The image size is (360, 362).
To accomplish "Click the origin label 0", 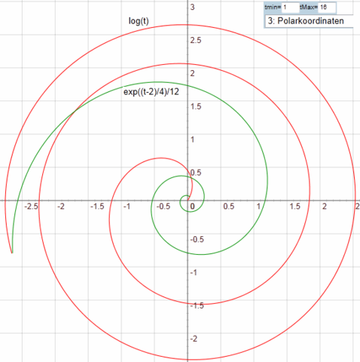I will 192,207.
